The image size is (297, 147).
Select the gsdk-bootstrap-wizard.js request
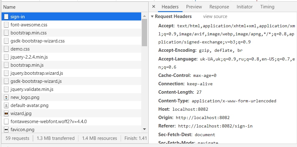tap(36, 81)
